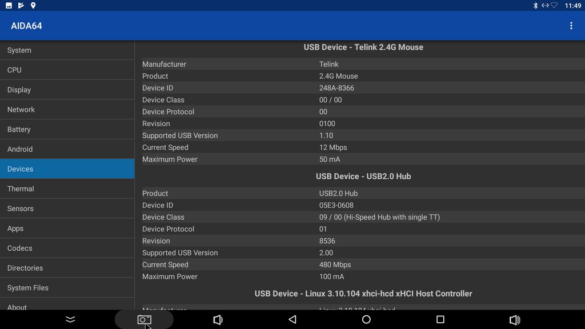The width and height of the screenshot is (585, 329).
Task: Go to the Network section
Action: click(67, 110)
